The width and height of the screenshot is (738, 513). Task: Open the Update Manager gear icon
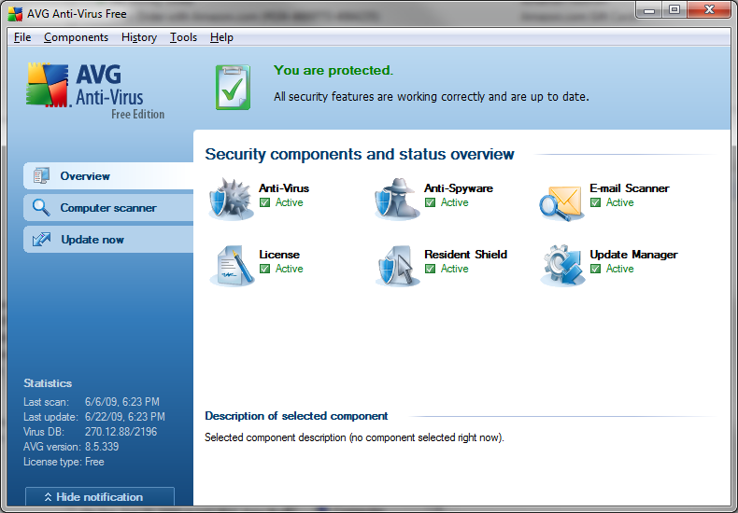point(563,266)
